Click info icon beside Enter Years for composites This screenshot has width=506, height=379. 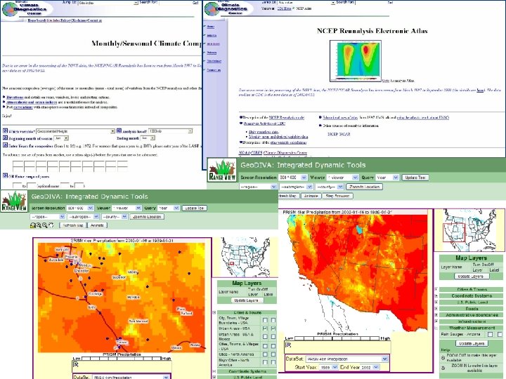pos(5,145)
